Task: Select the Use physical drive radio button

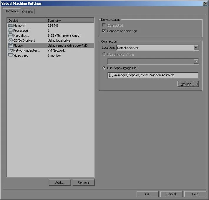Action: [x=104, y=54]
